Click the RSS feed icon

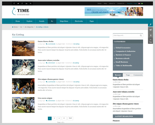click(x=30, y=3)
